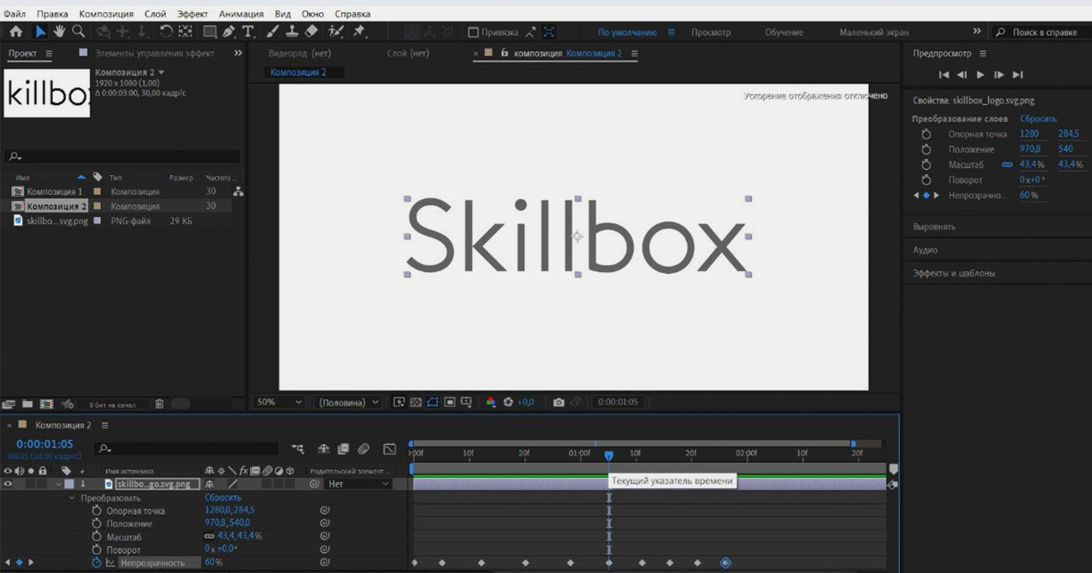
Task: Select the Puppet Pin tool
Action: click(359, 32)
